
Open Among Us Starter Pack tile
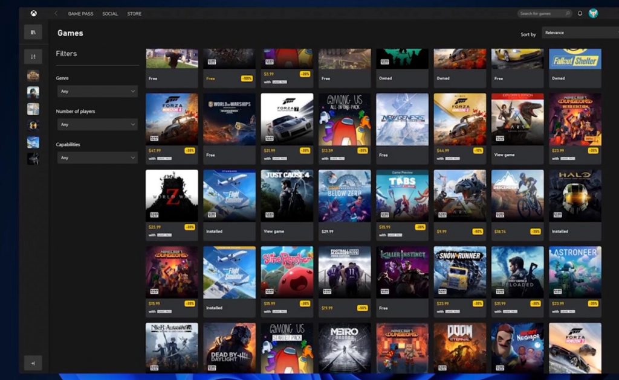pos(287,347)
